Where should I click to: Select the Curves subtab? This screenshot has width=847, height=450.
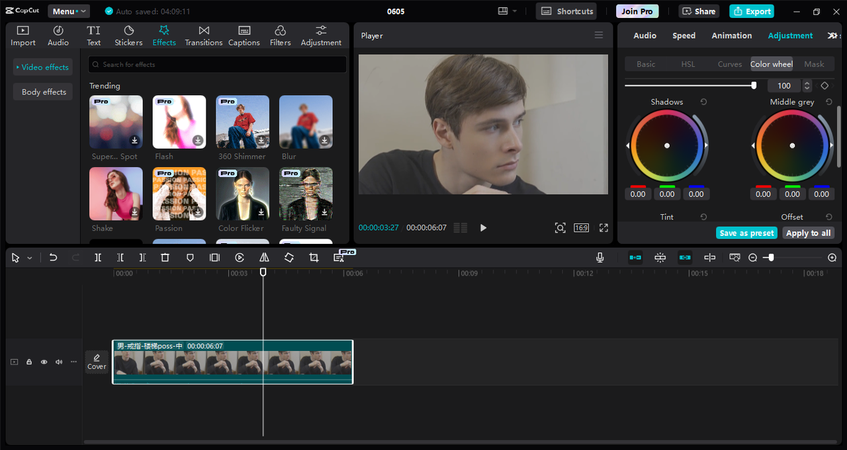pos(730,64)
